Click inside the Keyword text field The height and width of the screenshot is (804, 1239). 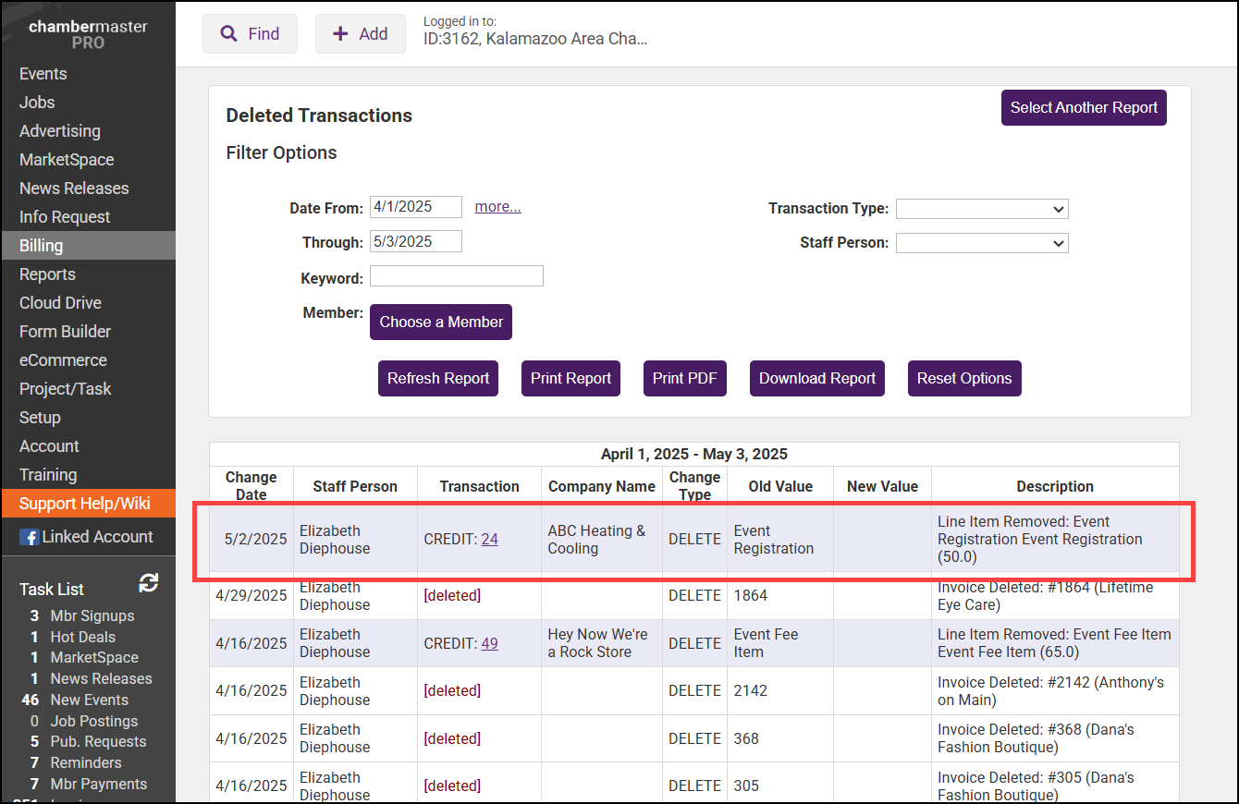pyautogui.click(x=457, y=276)
